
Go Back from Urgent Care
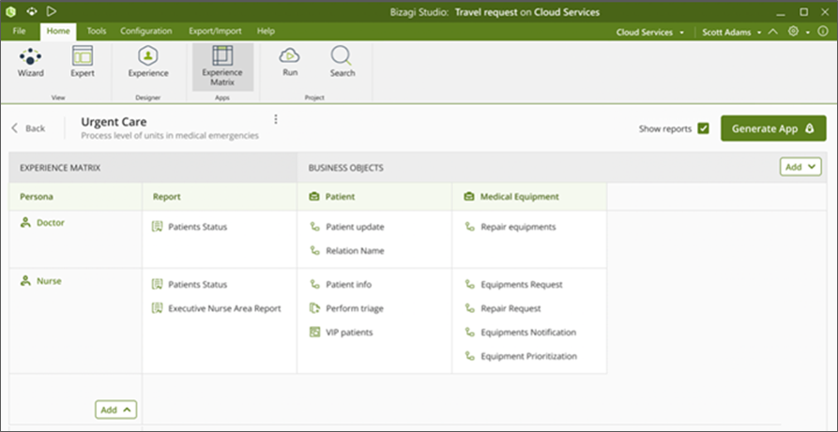(29, 128)
